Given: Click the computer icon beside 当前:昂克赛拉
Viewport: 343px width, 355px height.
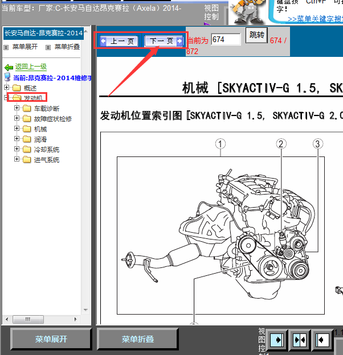Looking at the screenshot, I should pos(7,77).
